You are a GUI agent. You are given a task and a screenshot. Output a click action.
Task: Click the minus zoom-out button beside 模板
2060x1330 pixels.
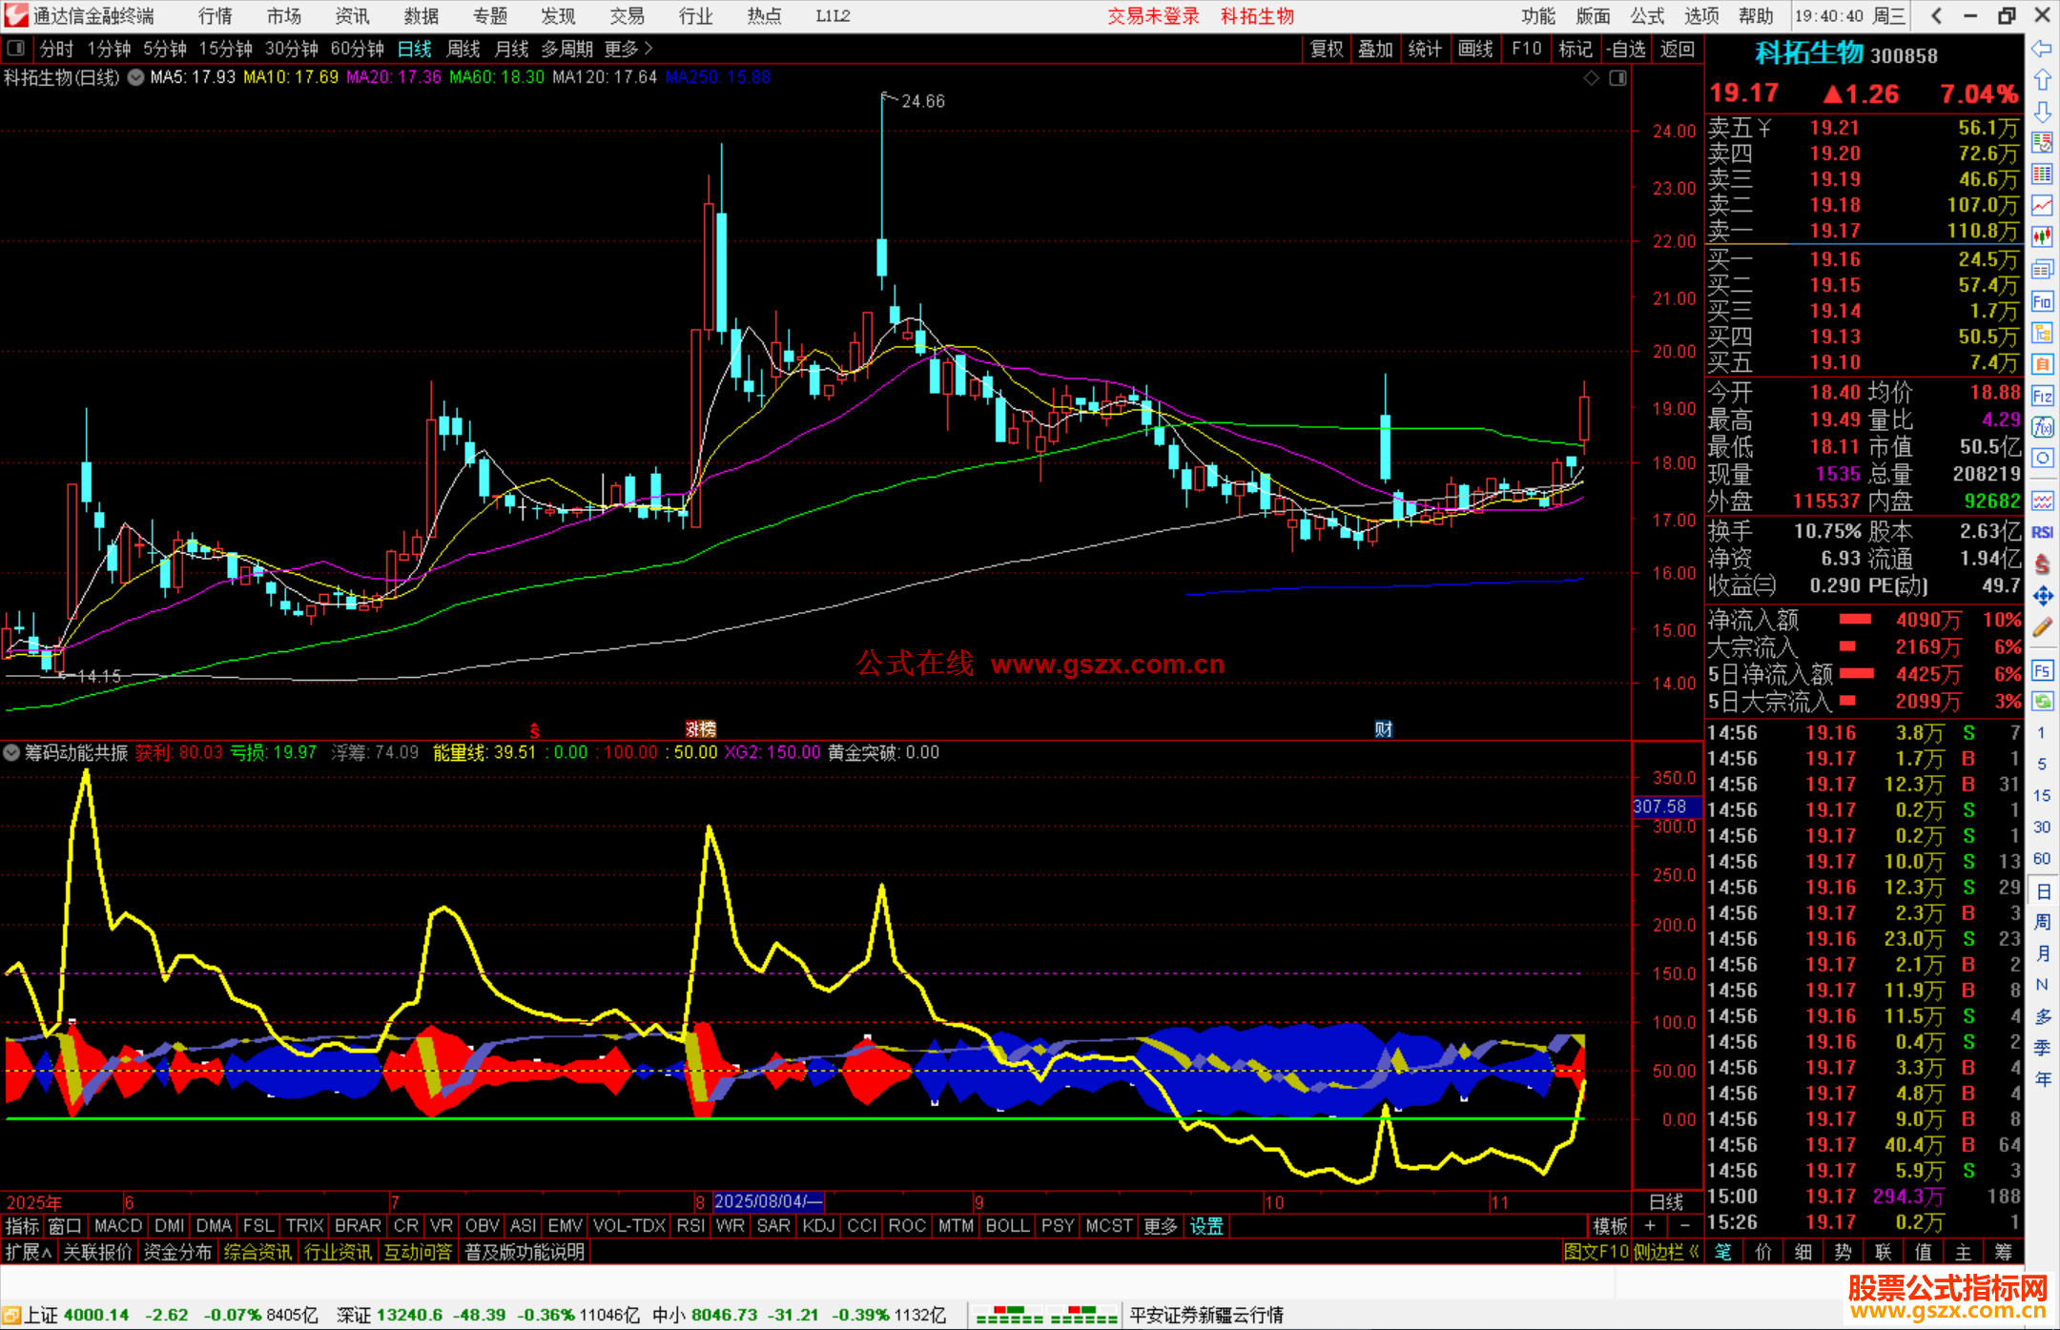(1685, 1225)
